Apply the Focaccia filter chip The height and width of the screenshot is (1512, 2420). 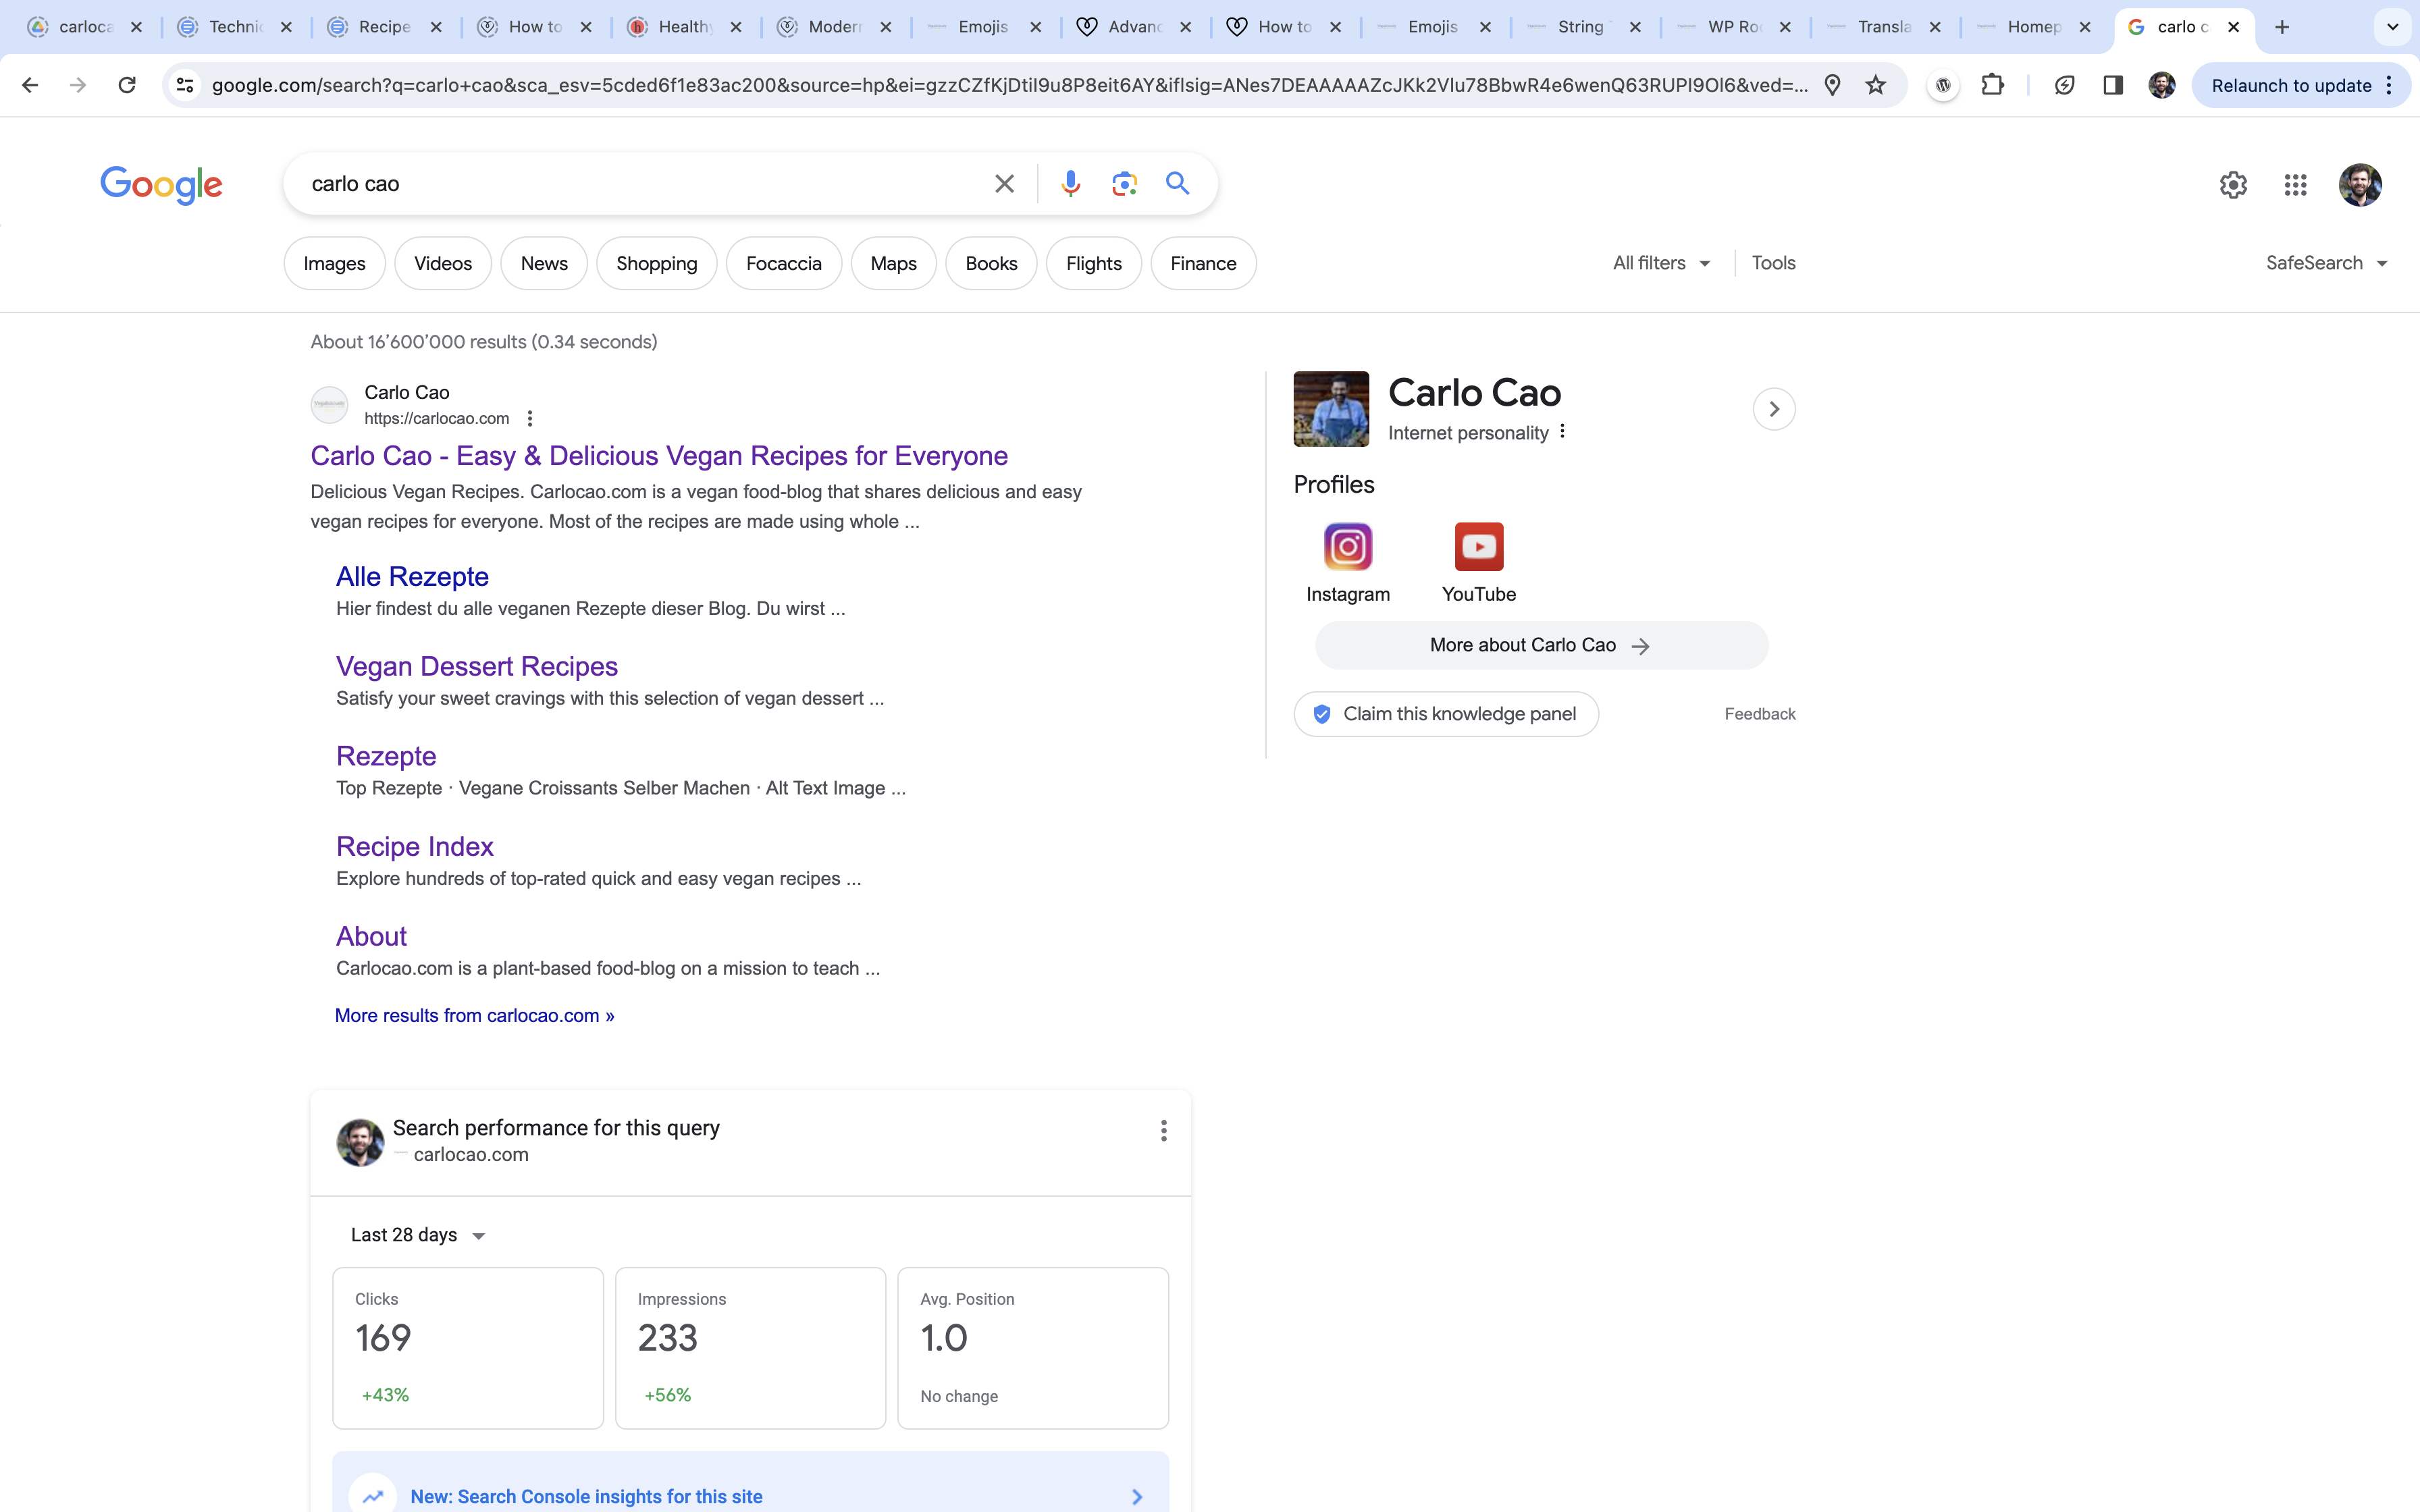click(x=784, y=263)
